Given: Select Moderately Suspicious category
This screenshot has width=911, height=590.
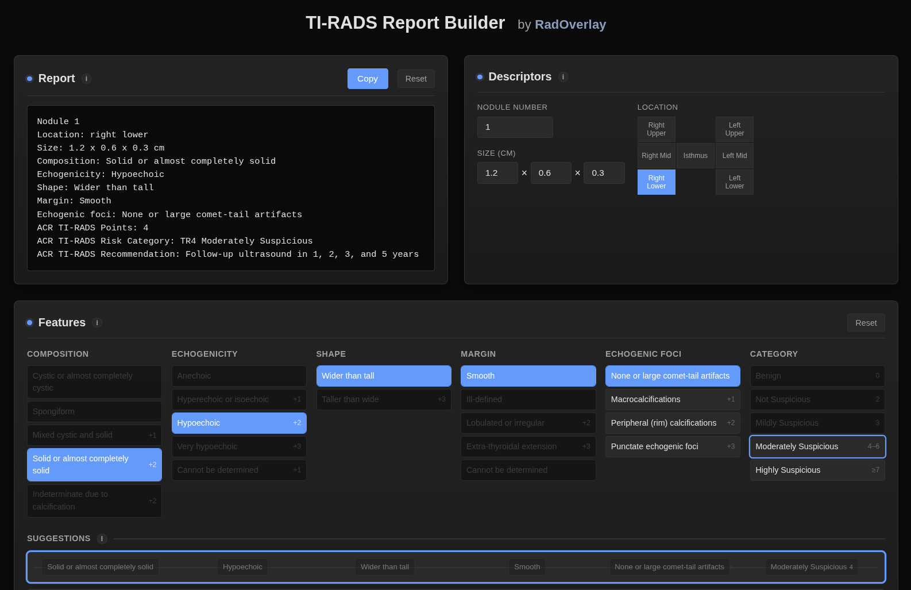Looking at the screenshot, I should coord(817,446).
